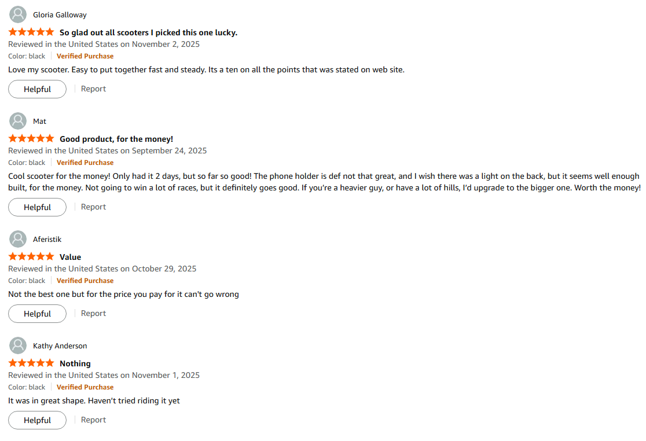The height and width of the screenshot is (441, 646).
Task: Click Kathy Anderson's profile avatar icon
Action: pyautogui.click(x=19, y=346)
